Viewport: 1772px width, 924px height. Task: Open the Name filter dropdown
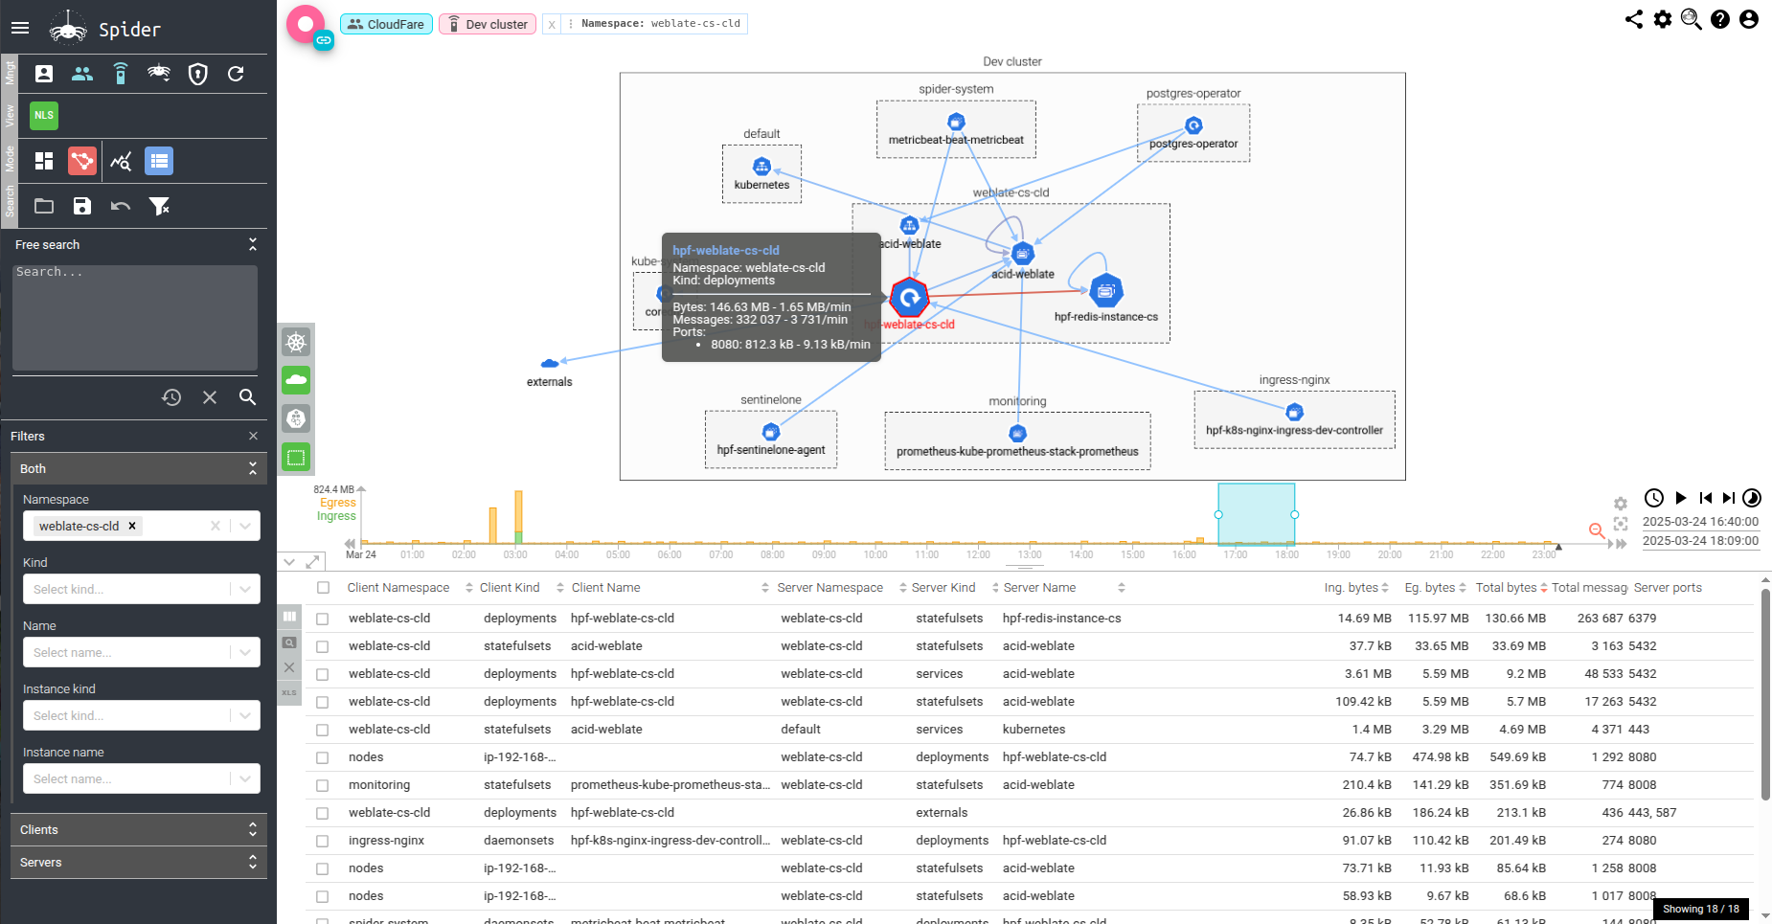pos(245,652)
